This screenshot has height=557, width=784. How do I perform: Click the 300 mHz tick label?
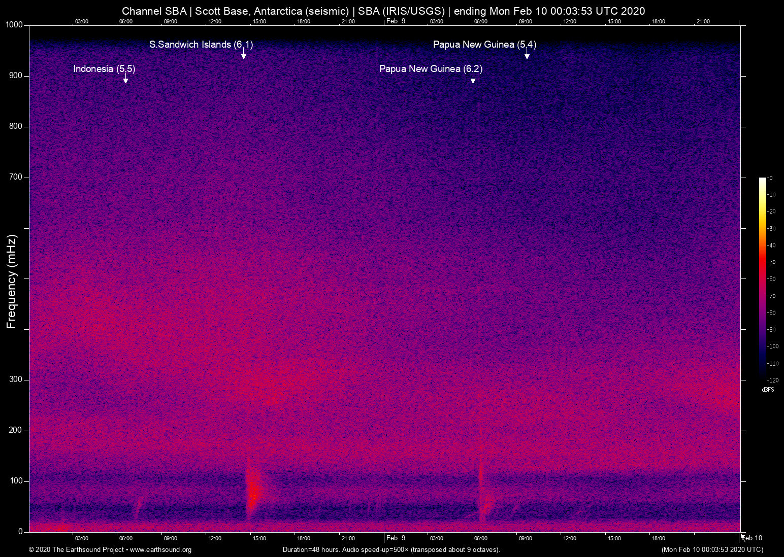coord(16,379)
